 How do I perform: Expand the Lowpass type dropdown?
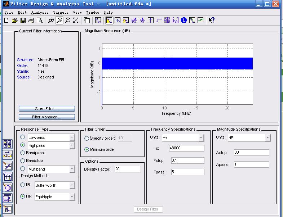pos(72,137)
